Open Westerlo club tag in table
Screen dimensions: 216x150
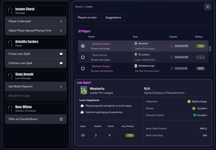(141, 43)
